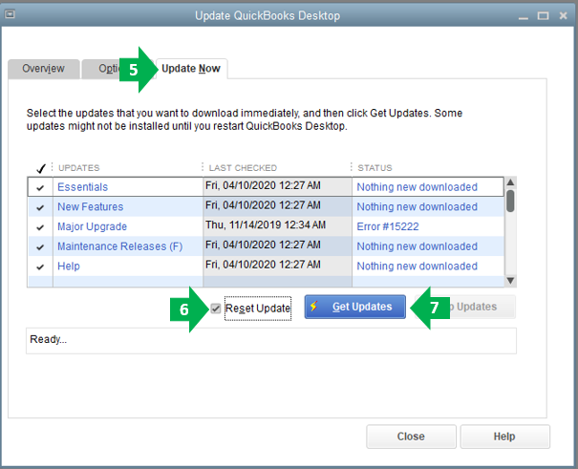Select the Major Upgrade update link
578x469 pixels.
(92, 226)
